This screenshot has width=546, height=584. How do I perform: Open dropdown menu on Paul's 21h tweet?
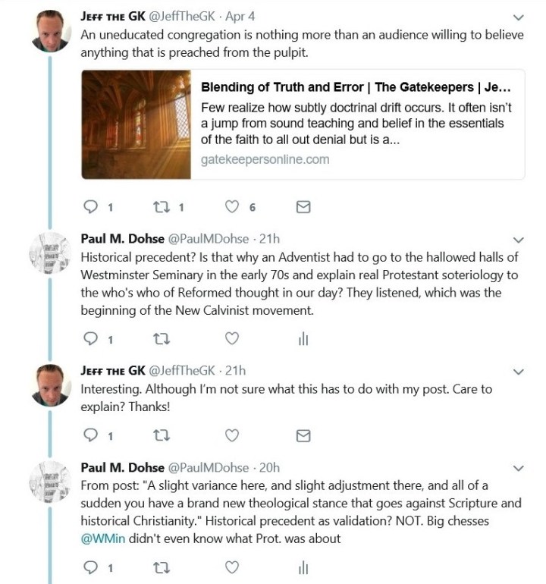point(519,239)
